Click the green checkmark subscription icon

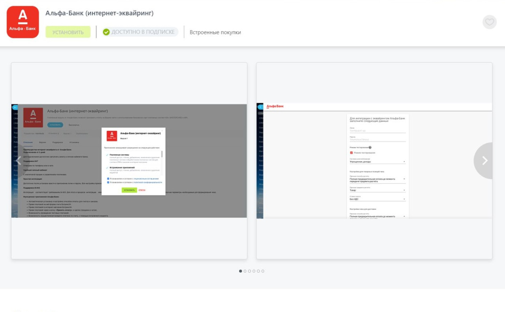click(106, 32)
